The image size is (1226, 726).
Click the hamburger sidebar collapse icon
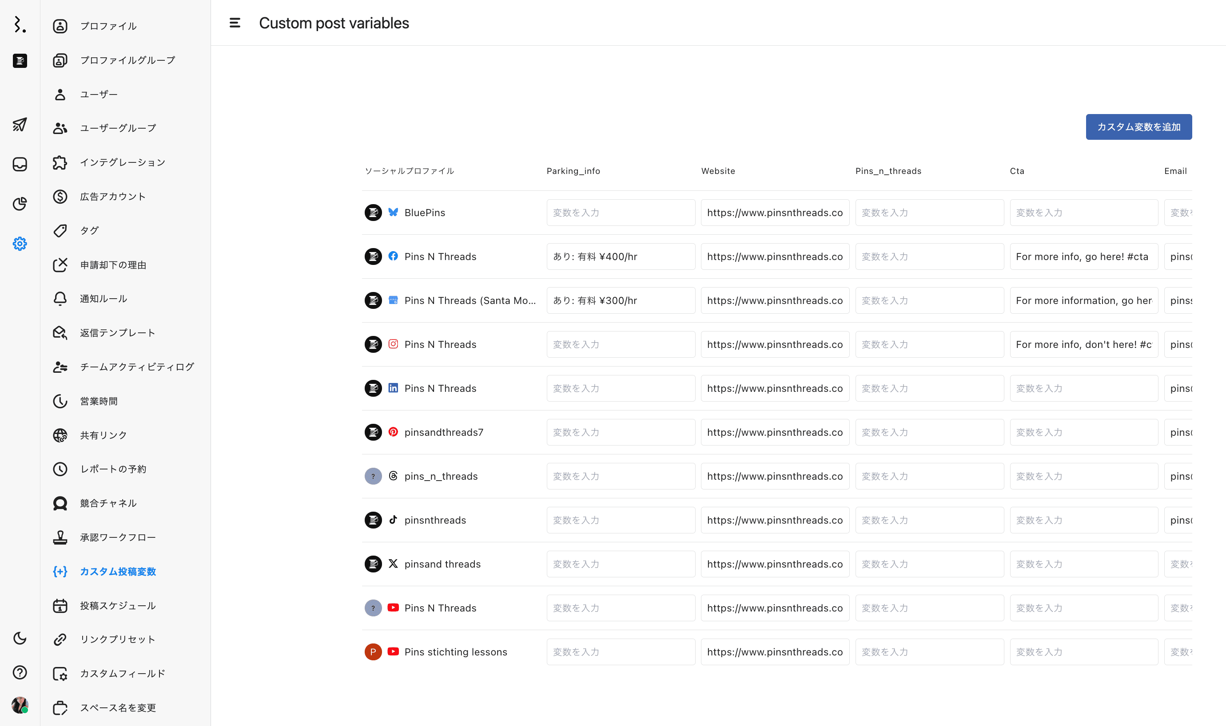click(235, 23)
